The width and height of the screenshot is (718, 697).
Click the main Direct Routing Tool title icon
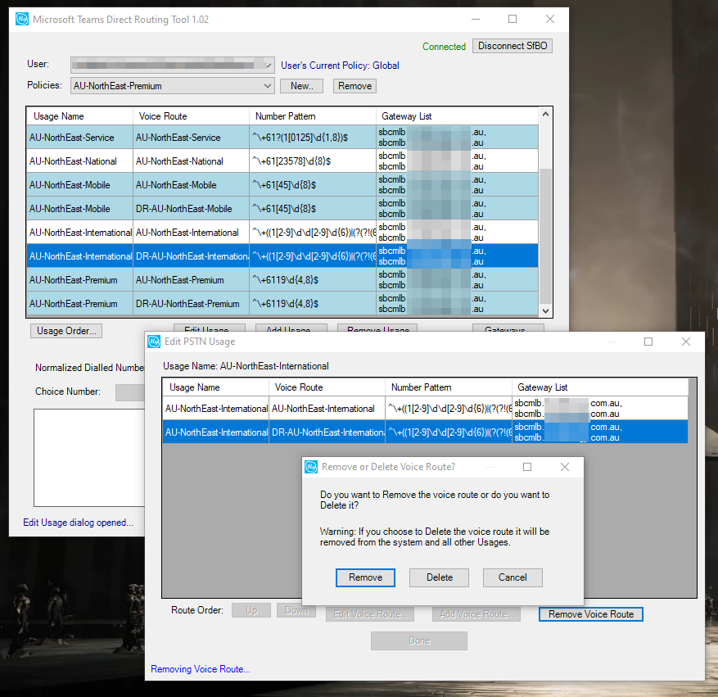(22, 19)
